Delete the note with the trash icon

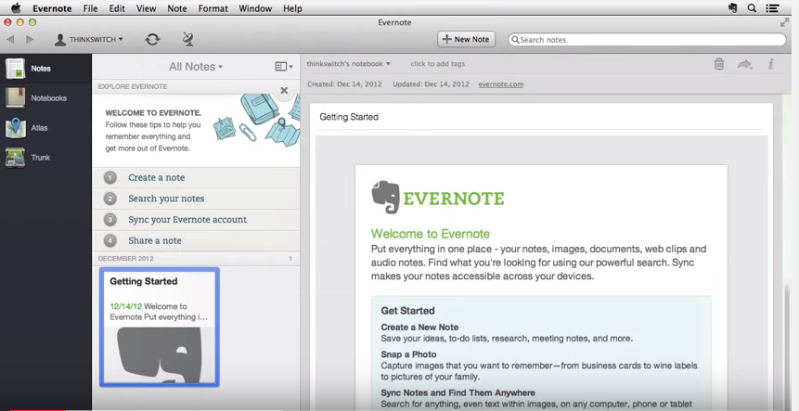click(718, 64)
